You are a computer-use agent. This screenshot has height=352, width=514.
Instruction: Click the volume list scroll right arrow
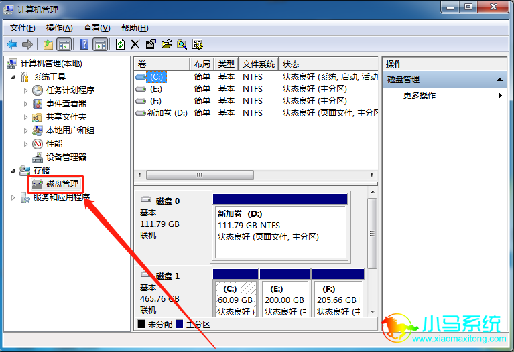coord(372,175)
